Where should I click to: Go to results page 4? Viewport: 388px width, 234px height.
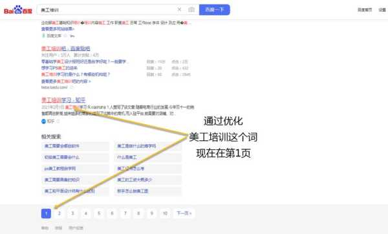85,213
